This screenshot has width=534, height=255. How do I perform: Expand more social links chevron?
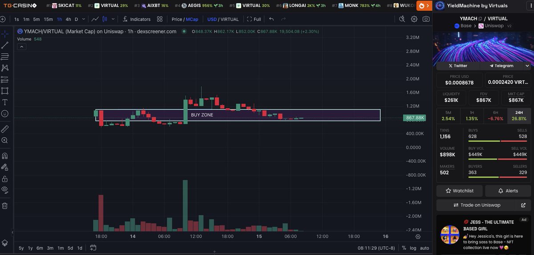tap(527, 66)
